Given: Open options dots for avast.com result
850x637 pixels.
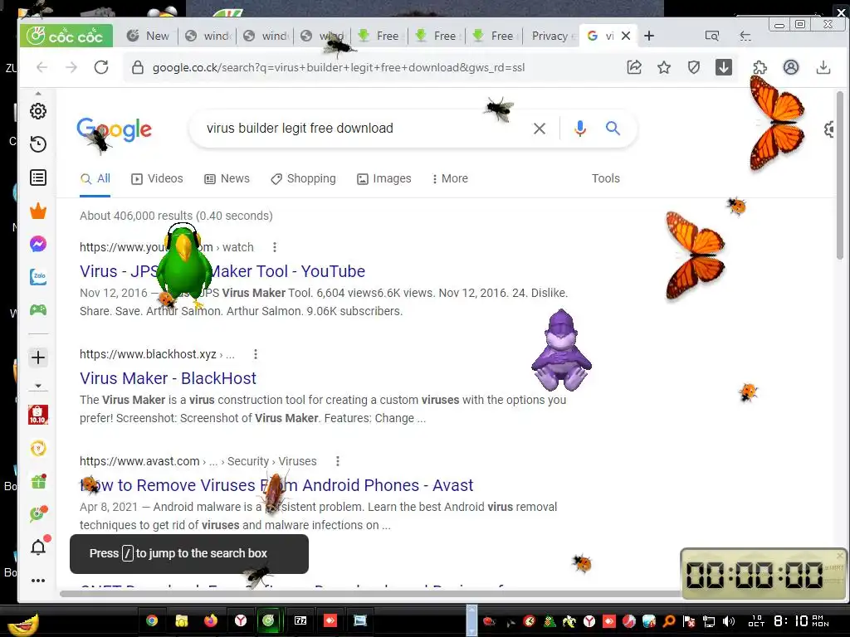Looking at the screenshot, I should [338, 461].
